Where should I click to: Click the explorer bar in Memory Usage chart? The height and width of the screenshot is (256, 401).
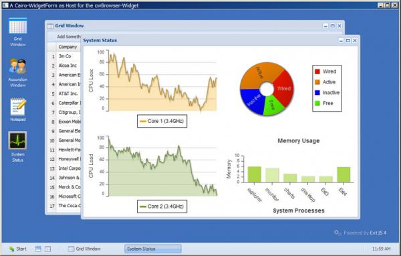tap(254, 174)
